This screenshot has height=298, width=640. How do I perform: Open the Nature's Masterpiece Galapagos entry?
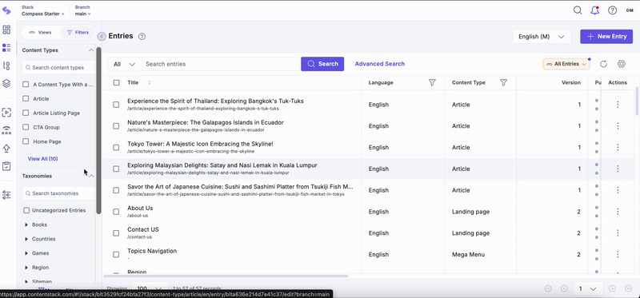(x=206, y=122)
